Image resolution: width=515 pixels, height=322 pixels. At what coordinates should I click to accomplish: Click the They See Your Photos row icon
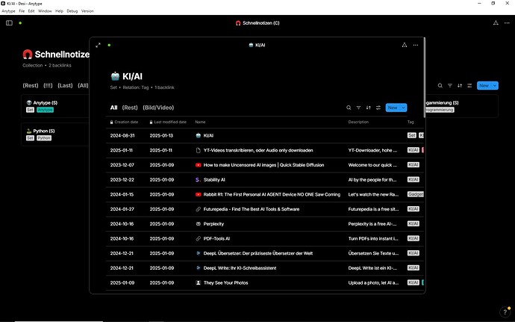click(x=198, y=282)
